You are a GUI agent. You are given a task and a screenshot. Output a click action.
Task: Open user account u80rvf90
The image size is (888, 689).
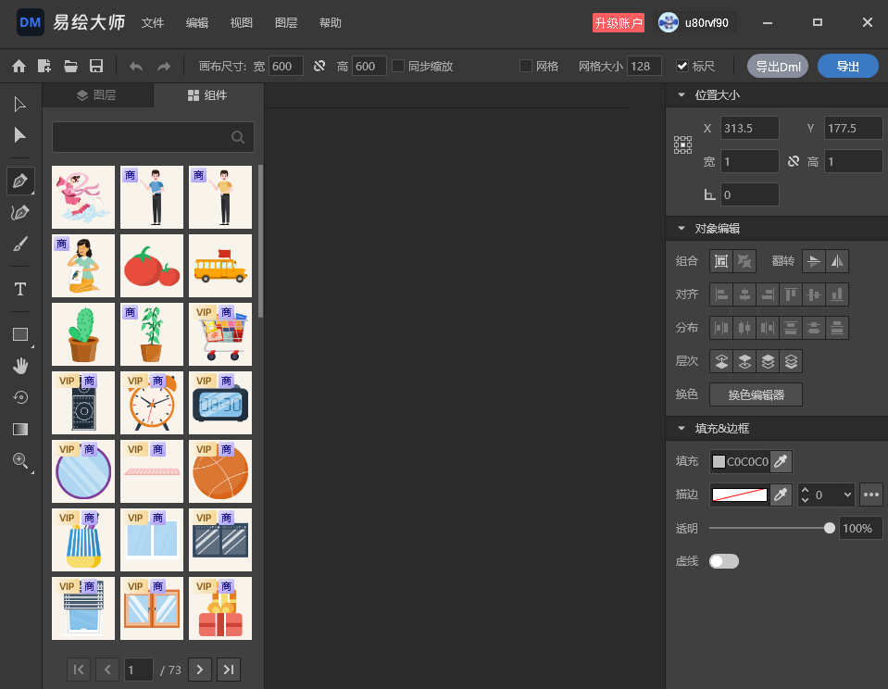tap(695, 22)
